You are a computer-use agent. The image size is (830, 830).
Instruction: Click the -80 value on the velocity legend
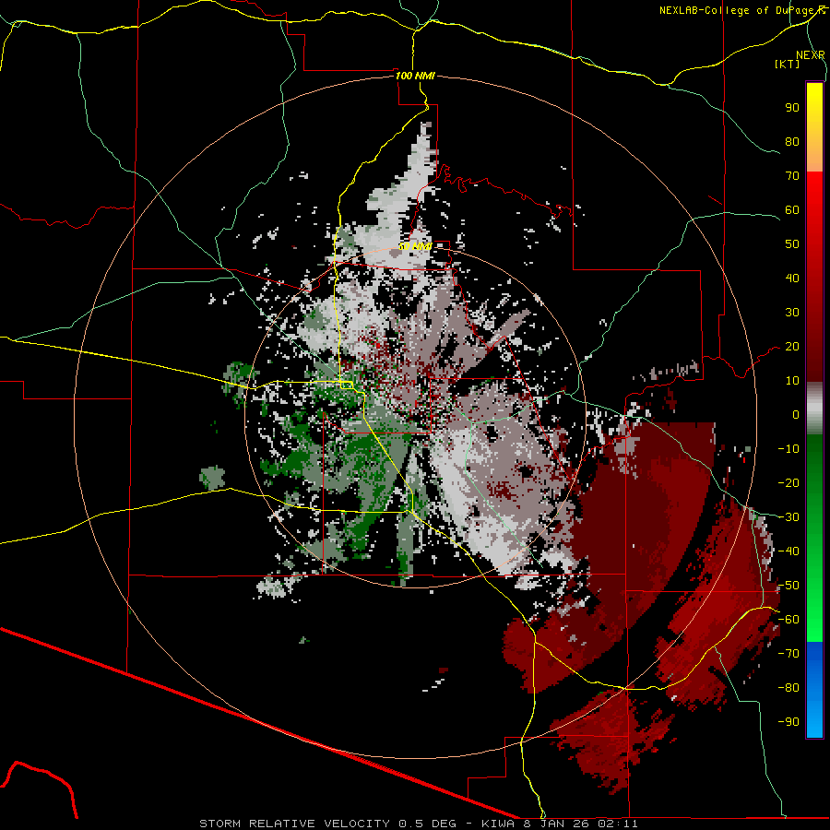coord(788,688)
